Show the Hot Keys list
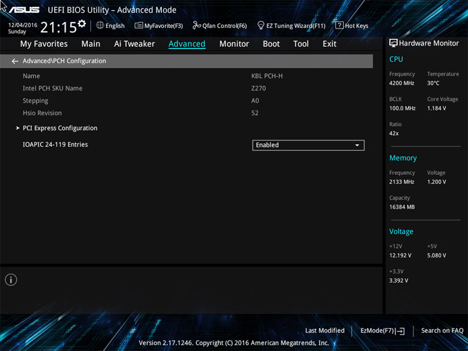The height and width of the screenshot is (351, 468). click(x=352, y=25)
